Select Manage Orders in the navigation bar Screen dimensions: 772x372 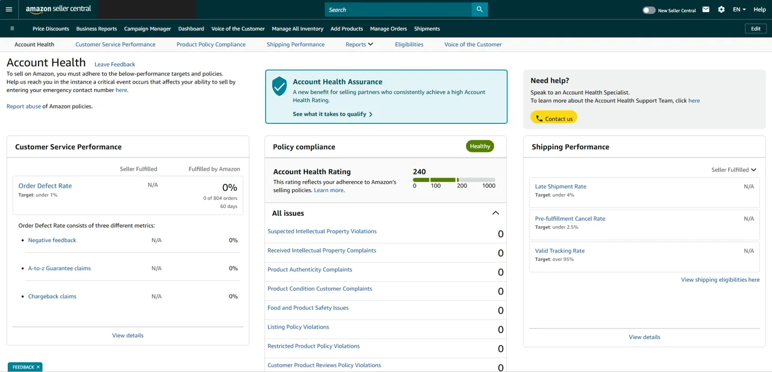pos(389,29)
